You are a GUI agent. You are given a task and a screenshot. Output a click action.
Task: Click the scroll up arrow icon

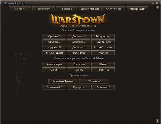157,7
